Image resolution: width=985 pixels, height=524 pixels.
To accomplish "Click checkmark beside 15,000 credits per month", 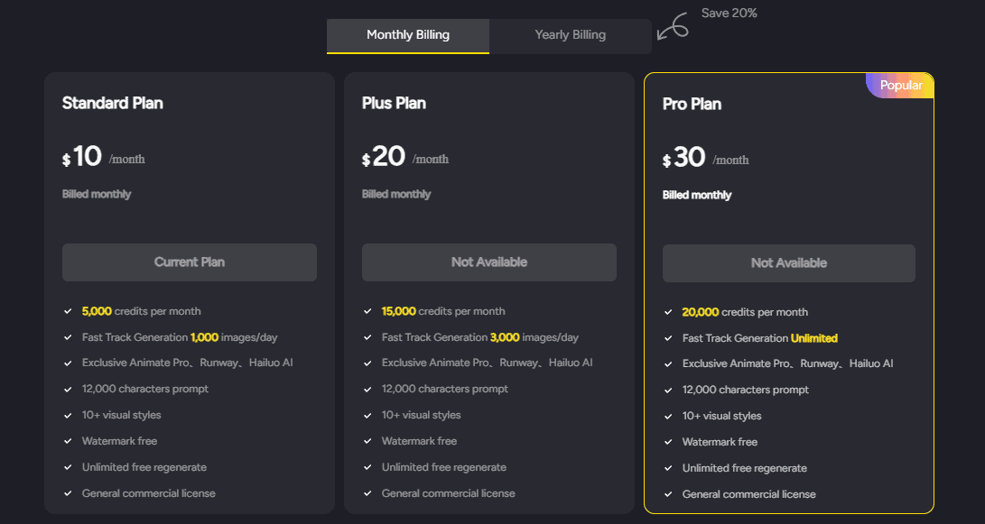I will [367, 311].
